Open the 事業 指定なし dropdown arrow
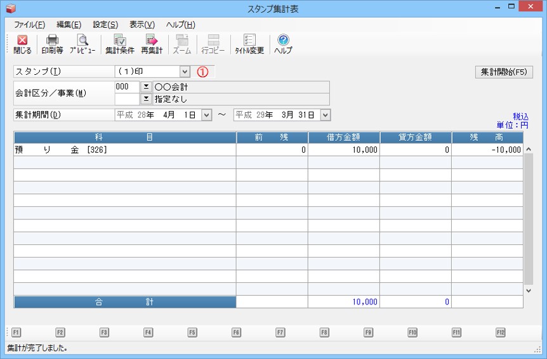Viewport: 547px width, 359px height. pos(145,99)
